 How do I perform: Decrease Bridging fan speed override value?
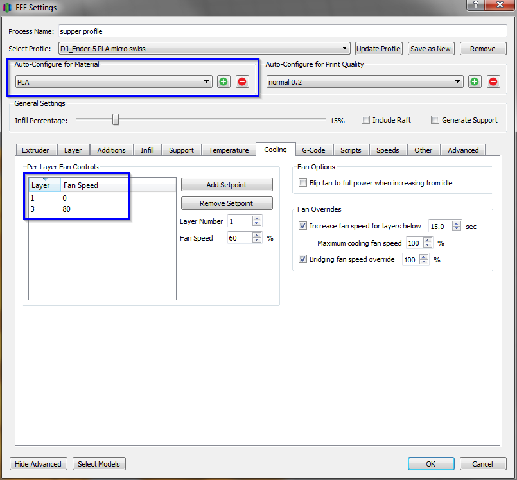[x=424, y=262]
